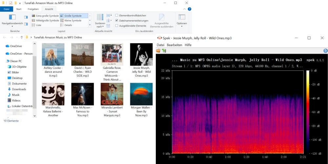Select OneDrive in the navigation pane
The image size is (328, 164).
point(13,46)
